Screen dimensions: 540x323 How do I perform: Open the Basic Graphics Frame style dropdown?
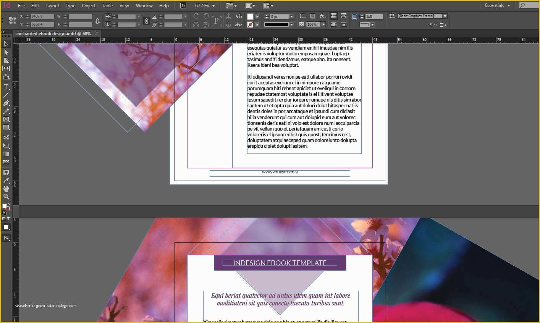pos(445,16)
